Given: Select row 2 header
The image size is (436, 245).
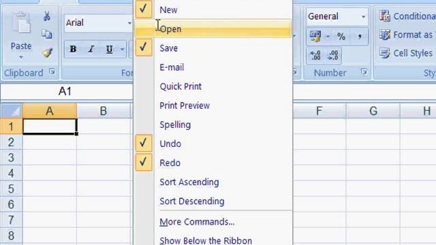Looking at the screenshot, I should pyautogui.click(x=11, y=142).
